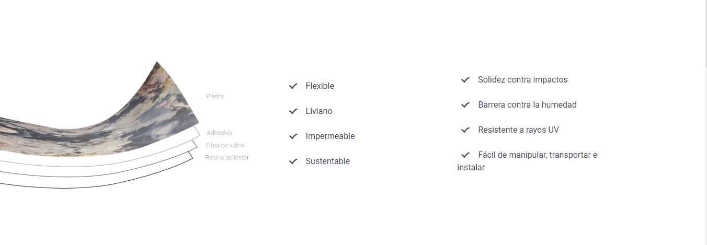Select the Liviano feature text

(319, 111)
